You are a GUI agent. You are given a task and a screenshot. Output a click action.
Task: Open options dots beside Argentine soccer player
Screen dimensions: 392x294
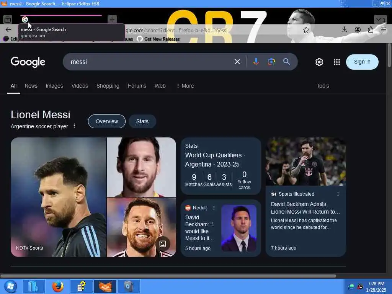tap(74, 126)
